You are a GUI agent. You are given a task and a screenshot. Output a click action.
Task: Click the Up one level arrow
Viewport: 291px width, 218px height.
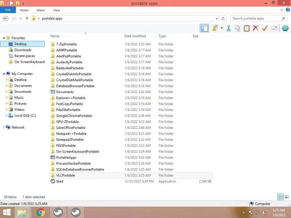[27, 18]
